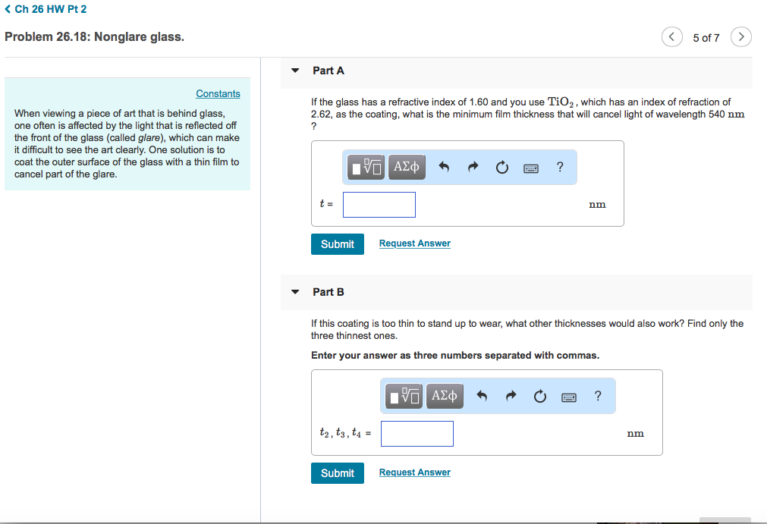Collapse the Part B section
Viewport: 767px width, 524px height.
click(x=294, y=292)
